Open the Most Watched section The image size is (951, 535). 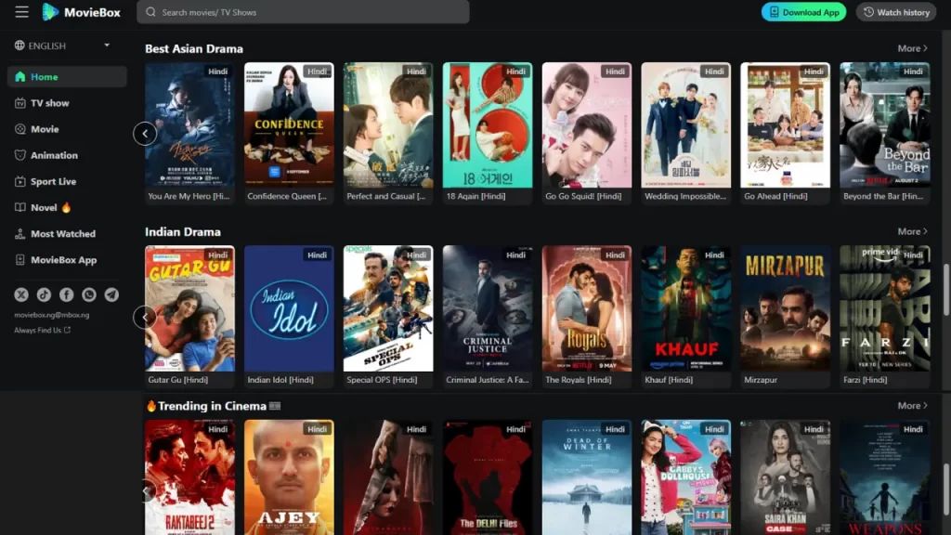(x=67, y=233)
